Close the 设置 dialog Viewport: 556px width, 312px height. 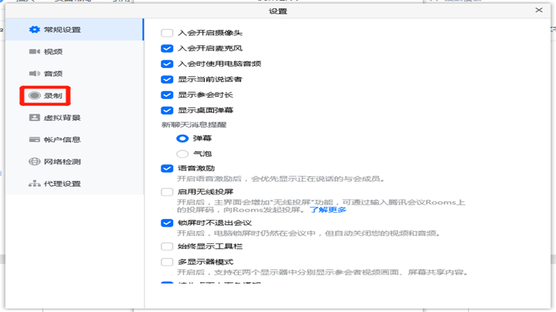point(539,10)
